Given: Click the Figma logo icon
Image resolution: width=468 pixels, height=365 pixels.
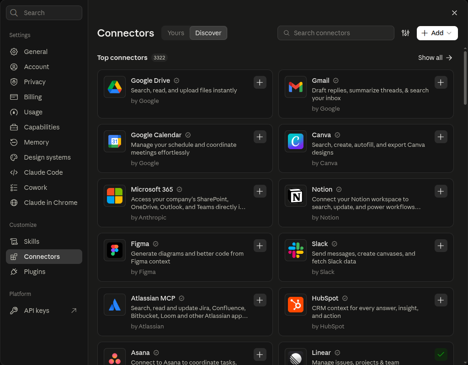Looking at the screenshot, I should [x=115, y=250].
